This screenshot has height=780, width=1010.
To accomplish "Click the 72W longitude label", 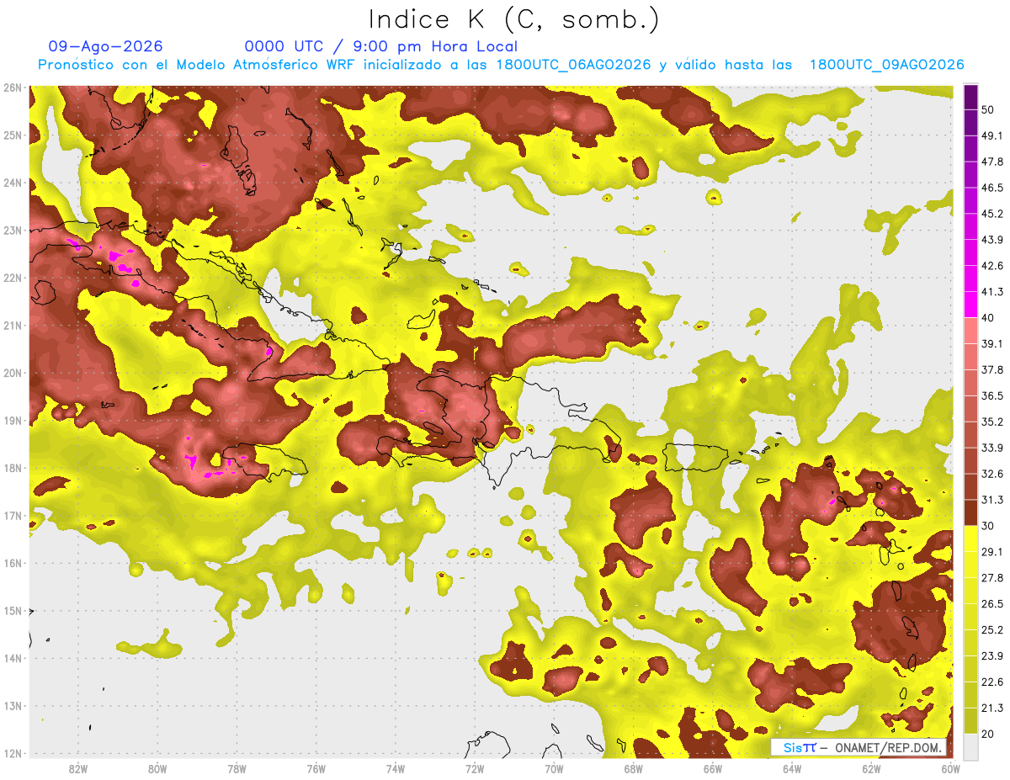I will click(x=475, y=769).
